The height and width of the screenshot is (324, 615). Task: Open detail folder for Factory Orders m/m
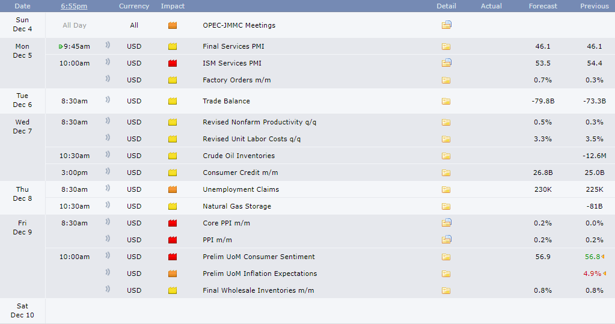pyautogui.click(x=446, y=80)
